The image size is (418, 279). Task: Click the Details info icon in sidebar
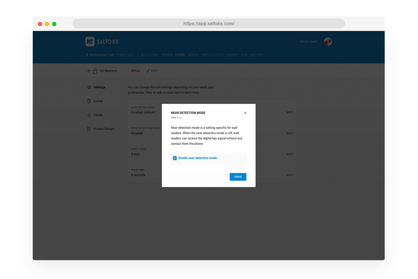(89, 115)
